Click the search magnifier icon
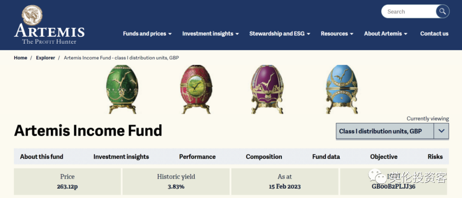The image size is (462, 198). [x=442, y=12]
